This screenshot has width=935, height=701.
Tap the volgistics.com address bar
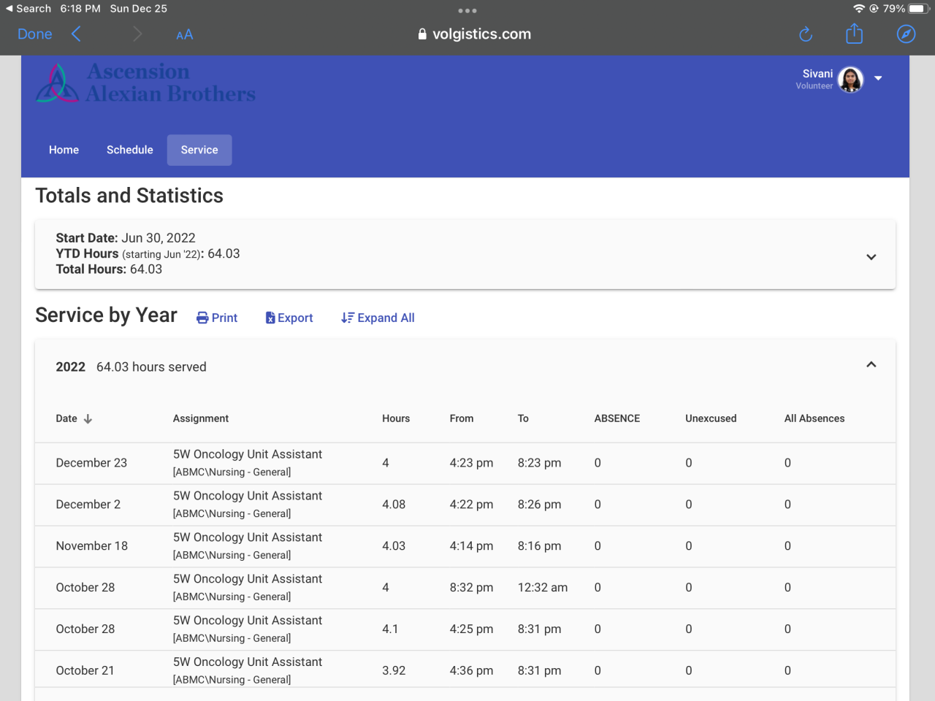475,34
